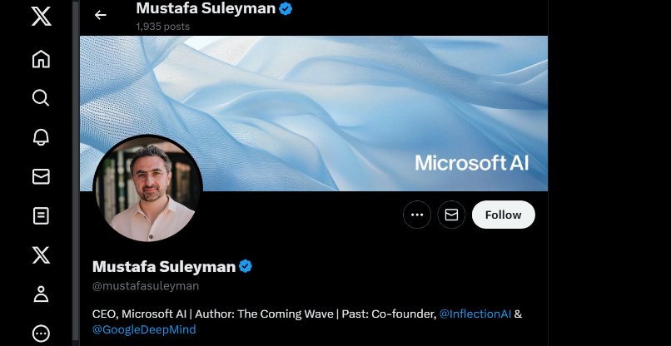Click verified badge next to header name
The width and height of the screenshot is (671, 346).
286,9
